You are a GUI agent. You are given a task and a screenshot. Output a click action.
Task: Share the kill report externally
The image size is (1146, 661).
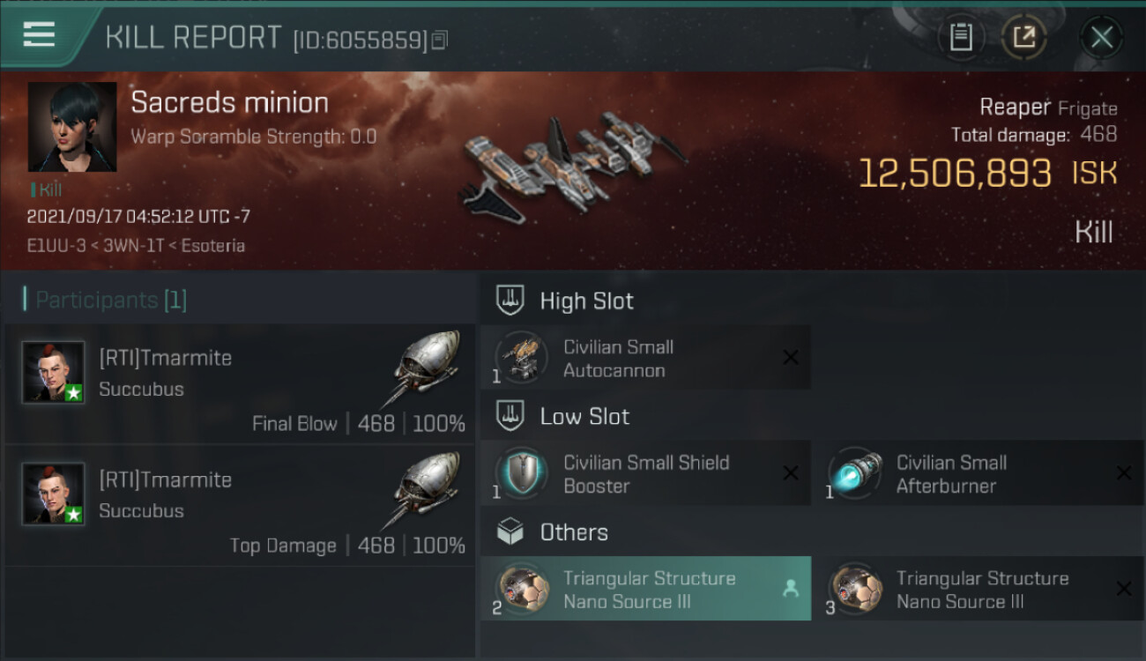click(1024, 38)
